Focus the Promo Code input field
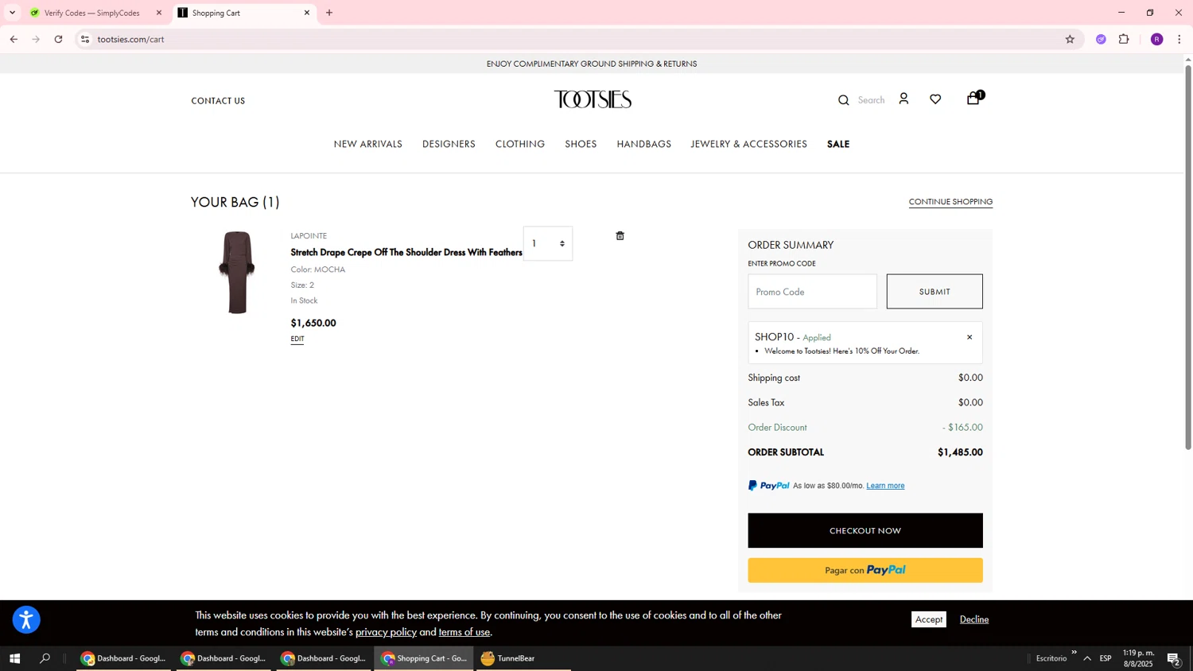 tap(812, 292)
